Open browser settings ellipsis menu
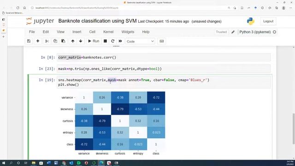Image resolution: width=295 pixels, height=166 pixels. pyautogui.click(x=291, y=8)
